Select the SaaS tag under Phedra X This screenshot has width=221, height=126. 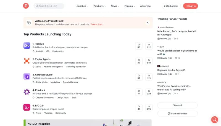coord(74,97)
